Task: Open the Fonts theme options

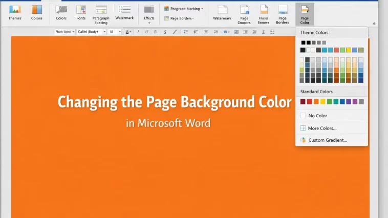Action: click(x=81, y=13)
